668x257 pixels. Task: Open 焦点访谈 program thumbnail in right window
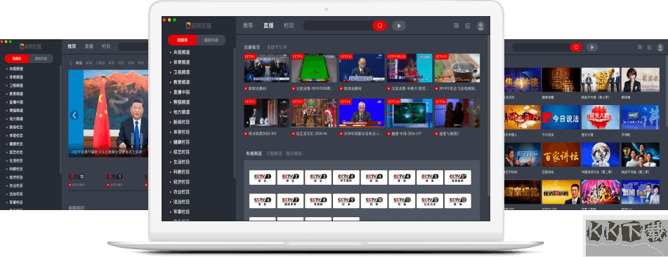tap(523, 80)
